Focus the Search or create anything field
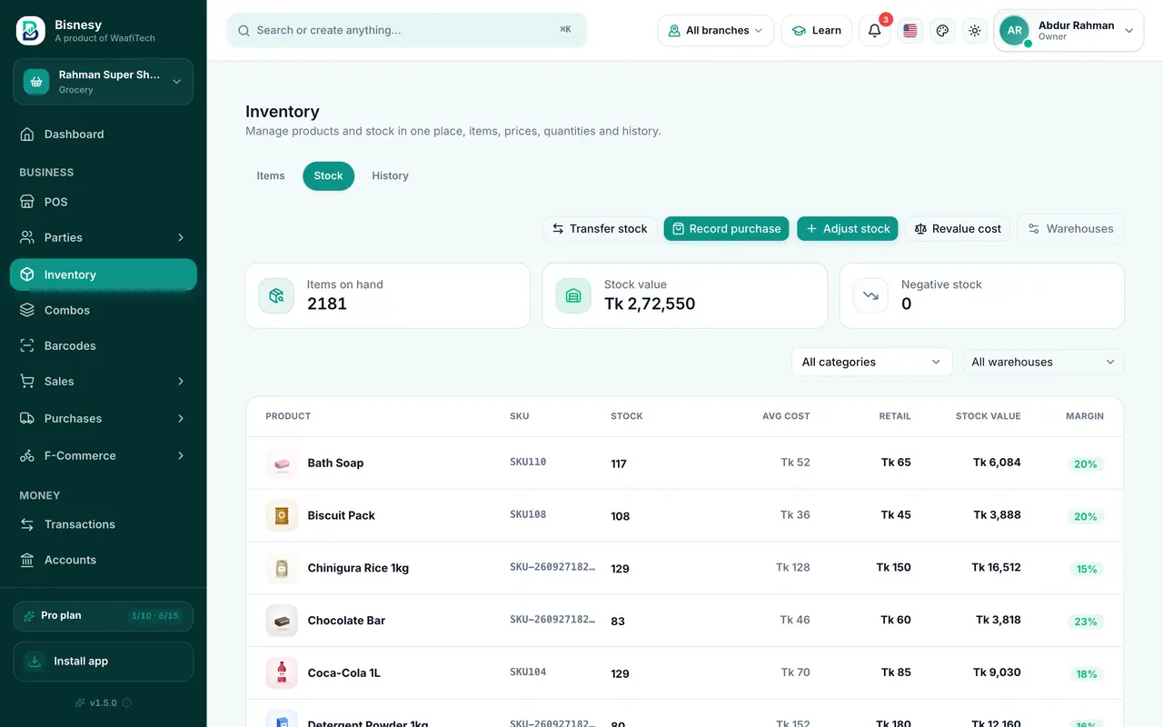 click(407, 30)
